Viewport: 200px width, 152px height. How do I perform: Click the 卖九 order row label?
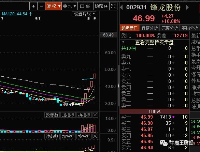pyautogui.click(x=126, y=57)
